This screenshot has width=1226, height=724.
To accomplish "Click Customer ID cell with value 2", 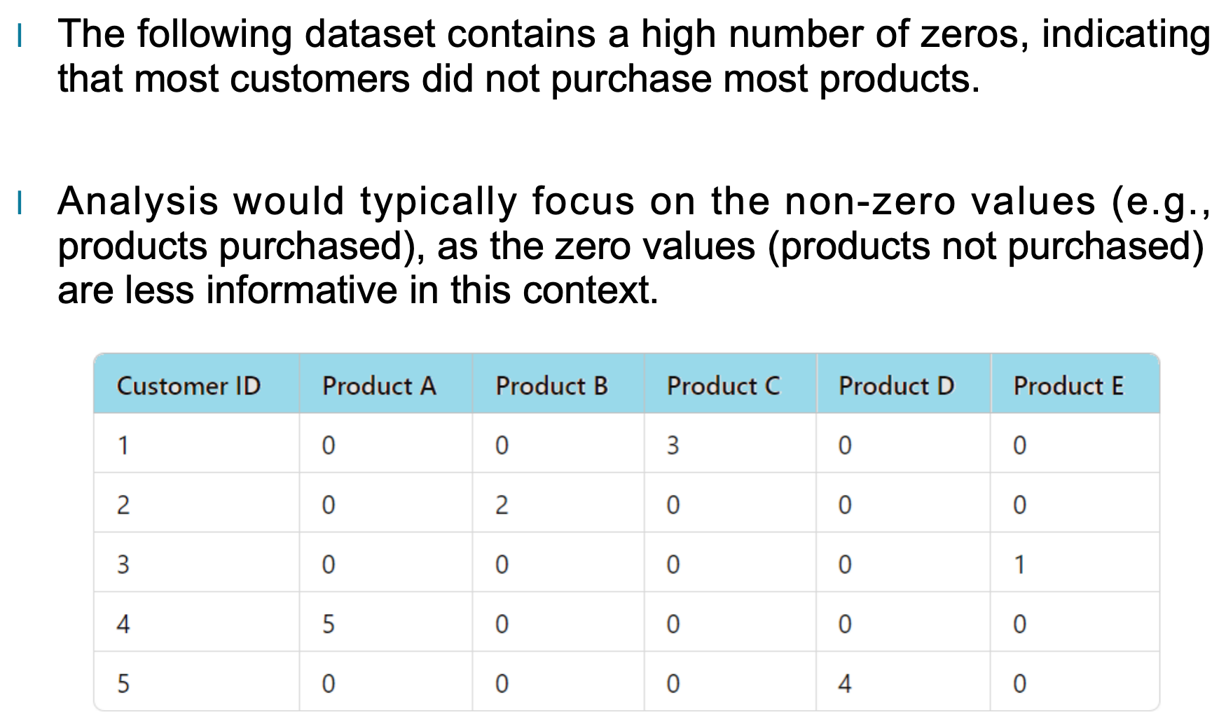I will click(x=123, y=505).
